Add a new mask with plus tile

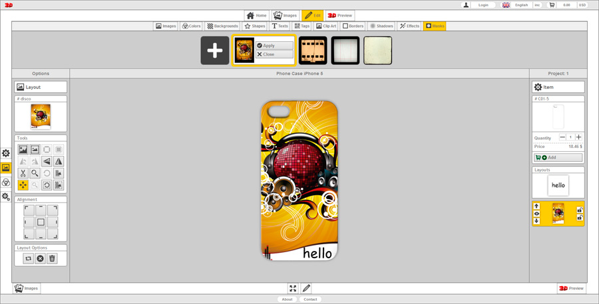215,50
